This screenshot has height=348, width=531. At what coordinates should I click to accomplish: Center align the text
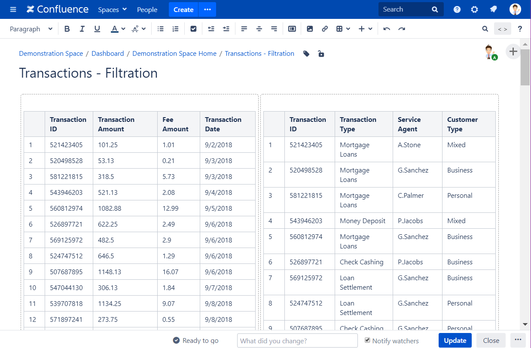click(259, 28)
